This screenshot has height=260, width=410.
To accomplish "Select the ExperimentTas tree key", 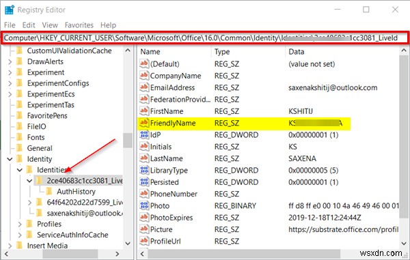I will tap(51, 104).
